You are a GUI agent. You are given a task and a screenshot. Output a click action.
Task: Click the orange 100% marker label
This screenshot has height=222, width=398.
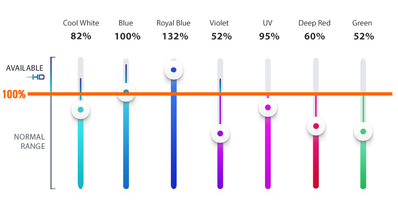tap(14, 94)
